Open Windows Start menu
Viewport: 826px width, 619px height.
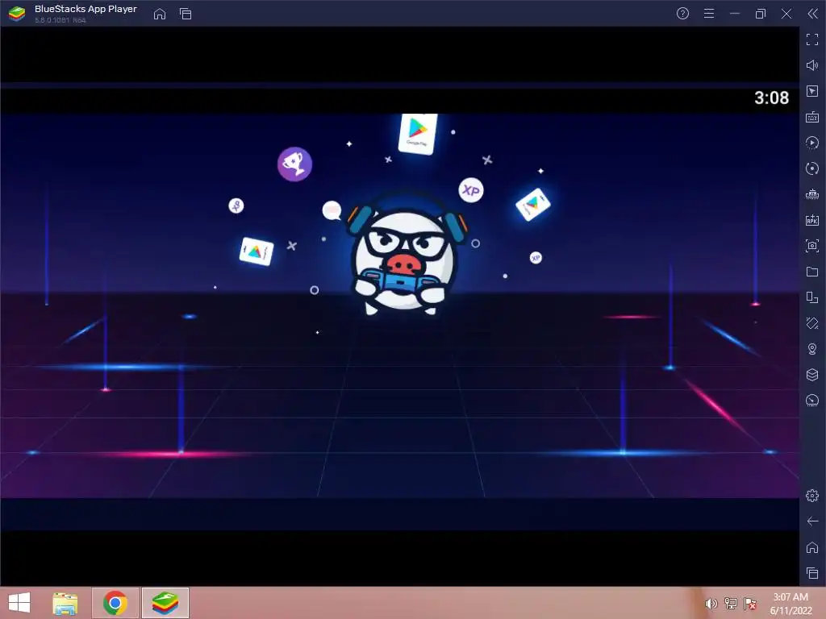coord(19,603)
